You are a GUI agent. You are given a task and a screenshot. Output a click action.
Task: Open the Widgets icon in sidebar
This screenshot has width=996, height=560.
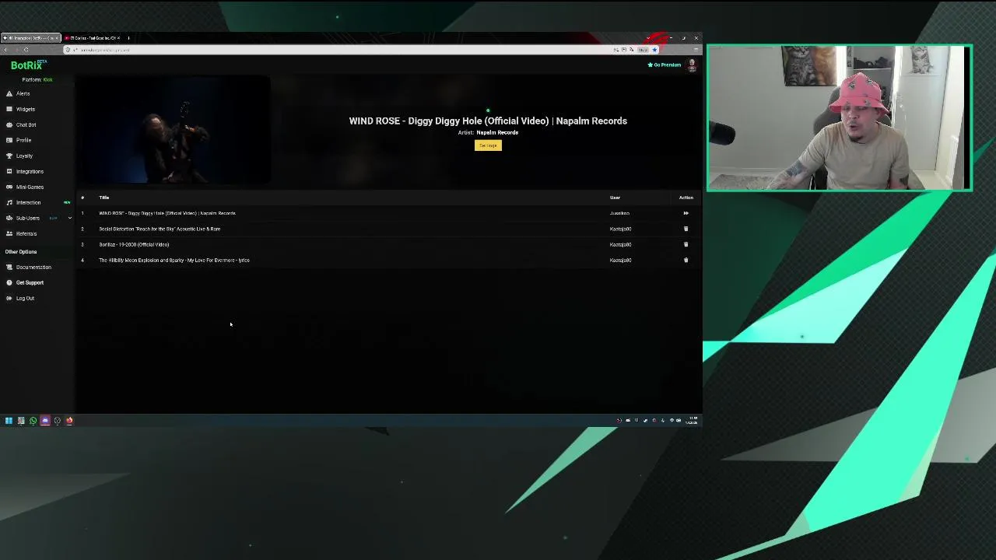coord(9,109)
